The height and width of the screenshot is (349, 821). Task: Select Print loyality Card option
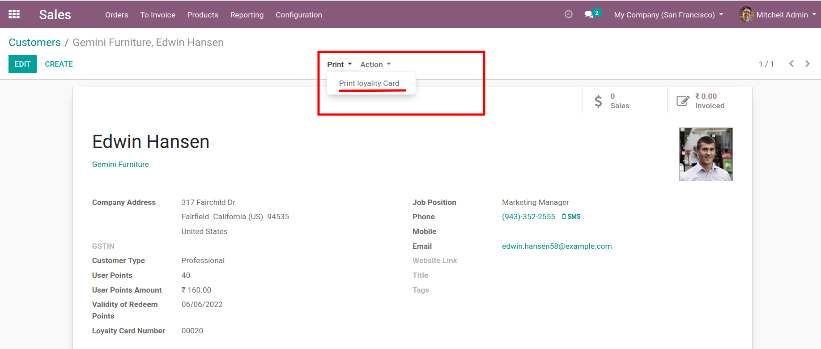[369, 84]
